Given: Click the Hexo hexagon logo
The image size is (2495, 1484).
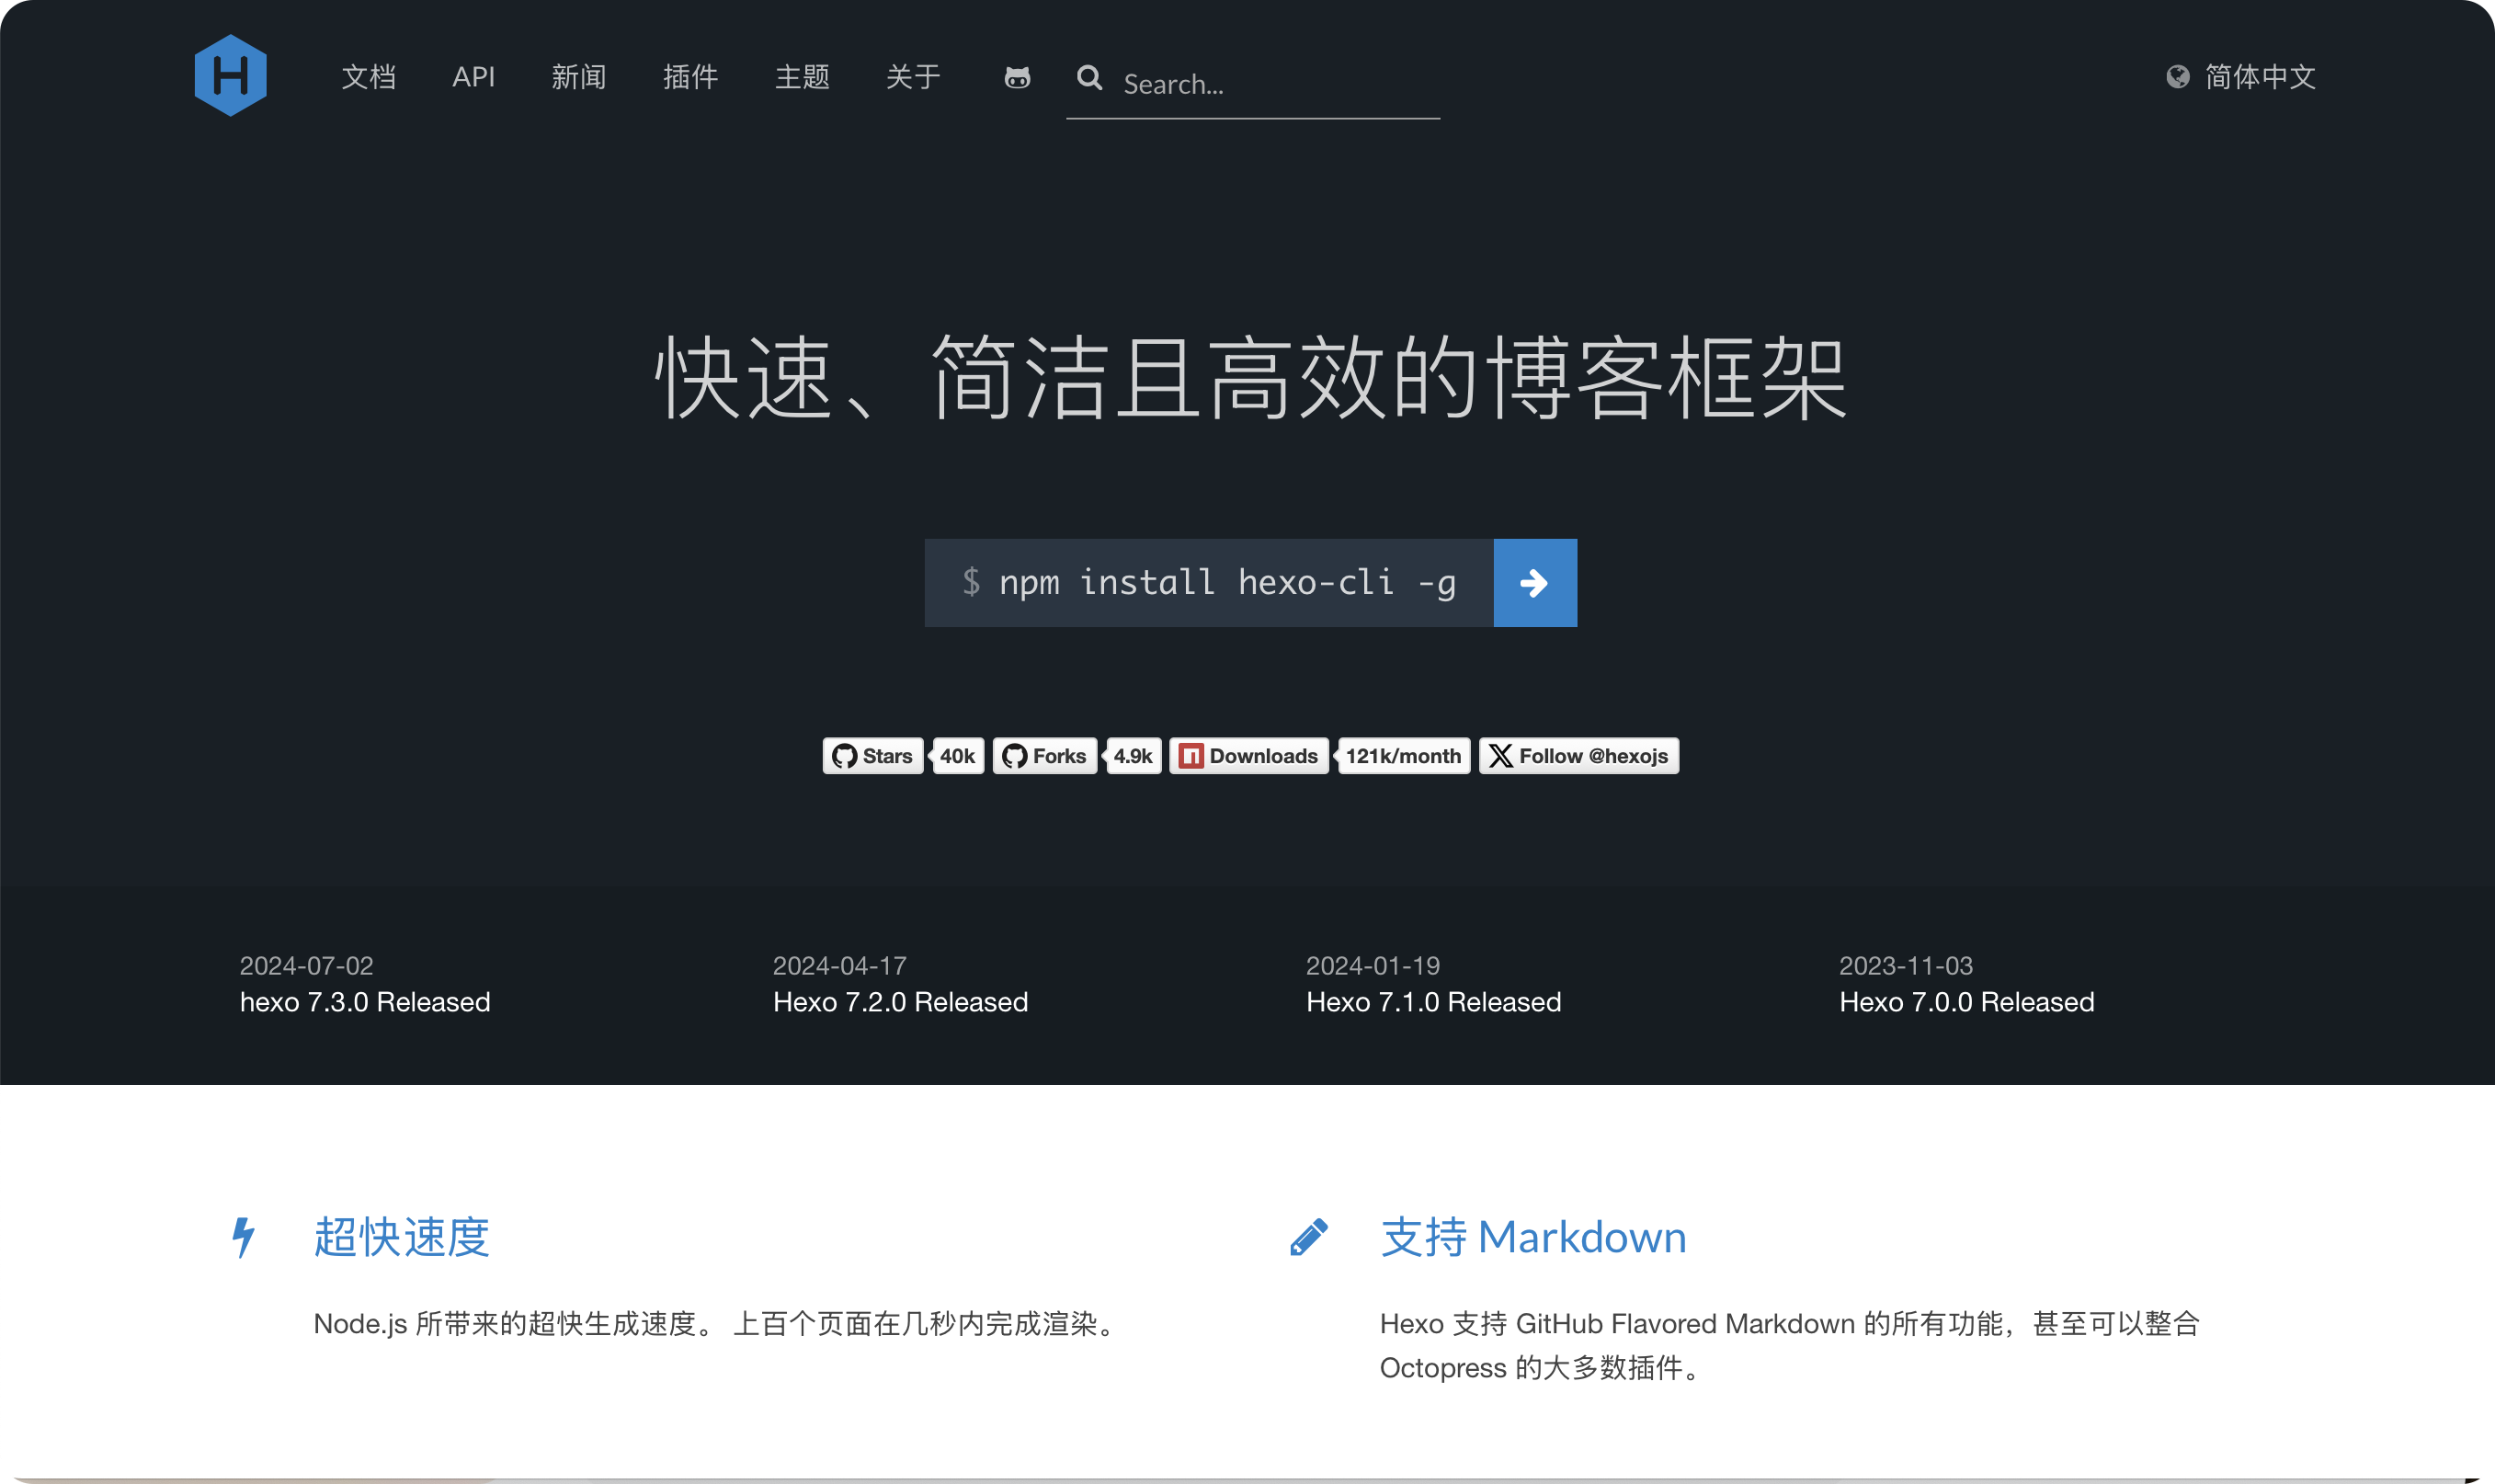Looking at the screenshot, I should 230,76.
